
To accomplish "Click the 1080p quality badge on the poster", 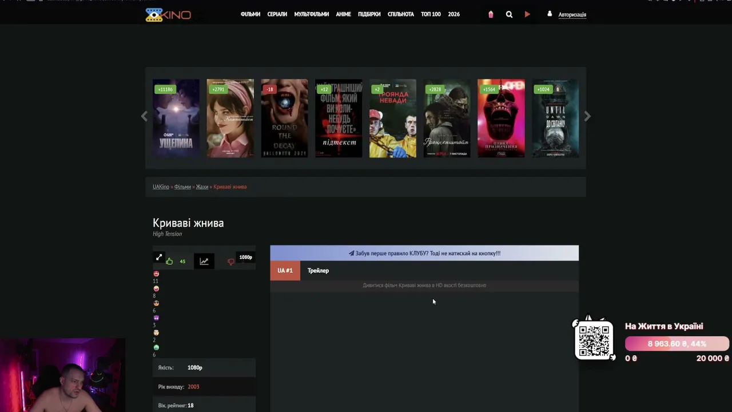I will coord(246,257).
